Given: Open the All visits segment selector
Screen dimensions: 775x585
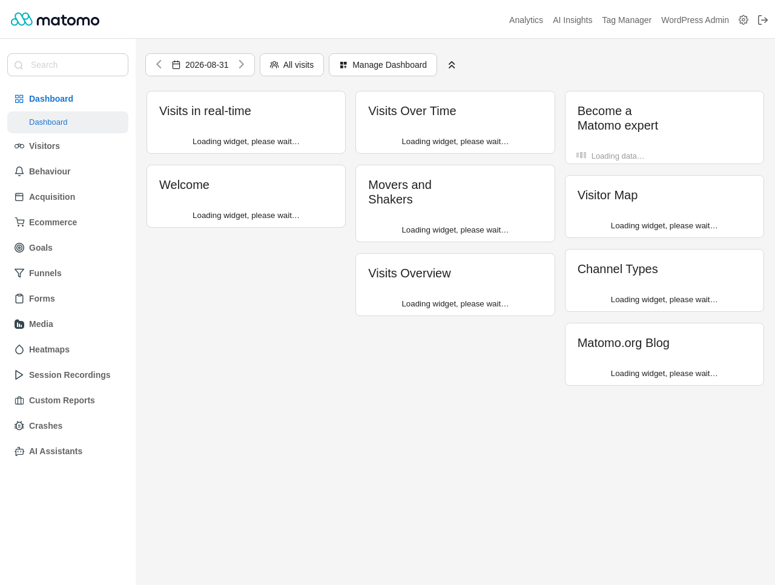Looking at the screenshot, I should tap(292, 65).
